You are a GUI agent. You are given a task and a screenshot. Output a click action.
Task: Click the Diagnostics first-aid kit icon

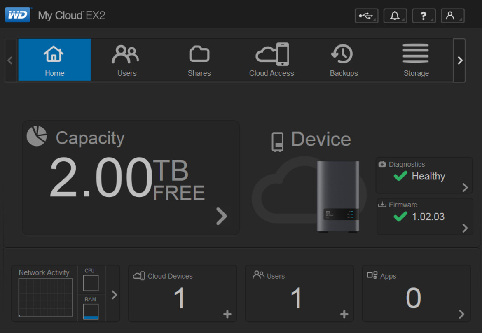(382, 164)
